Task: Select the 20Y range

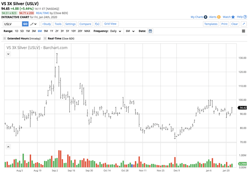Action: [80, 31]
